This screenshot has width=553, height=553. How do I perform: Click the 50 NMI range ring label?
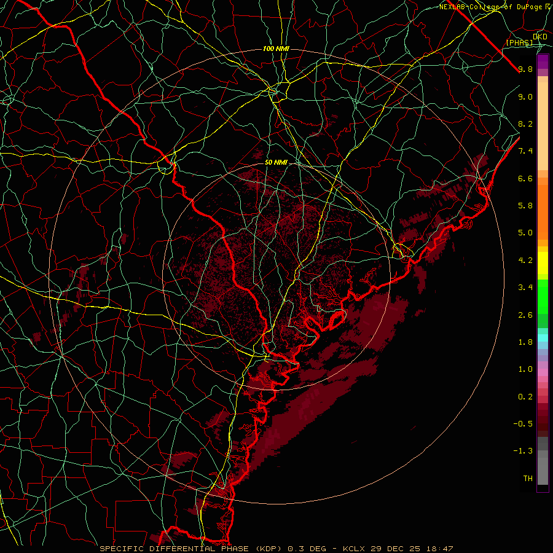pos(276,162)
